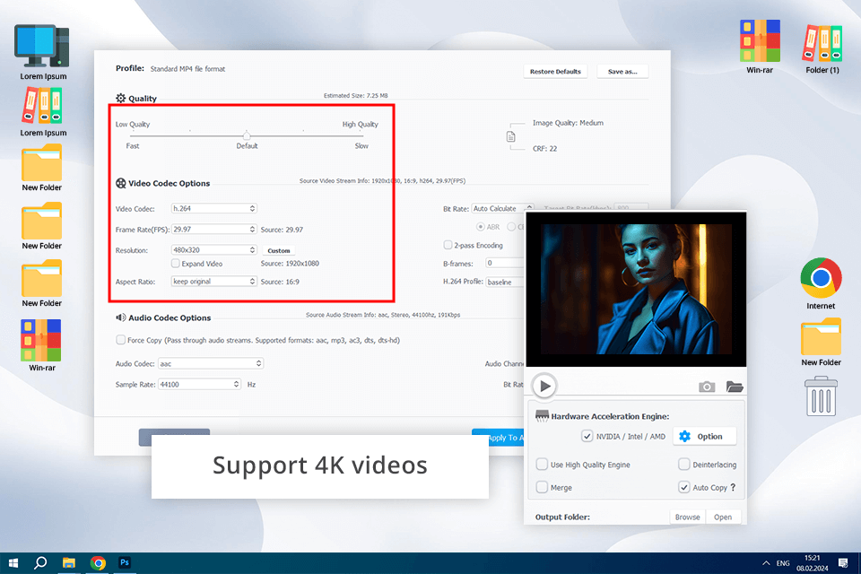This screenshot has height=574, width=861.
Task: Click the Save as... button
Action: [x=622, y=72]
